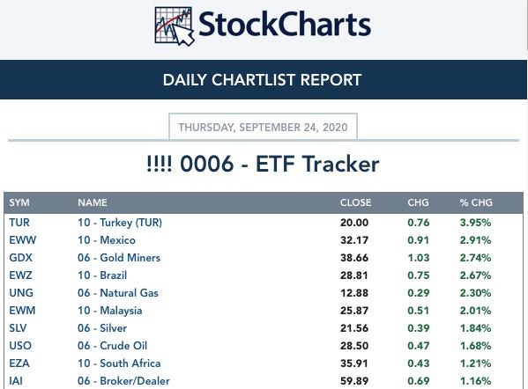Click the % CHG column header
This screenshot has width=528, height=389.
point(476,202)
